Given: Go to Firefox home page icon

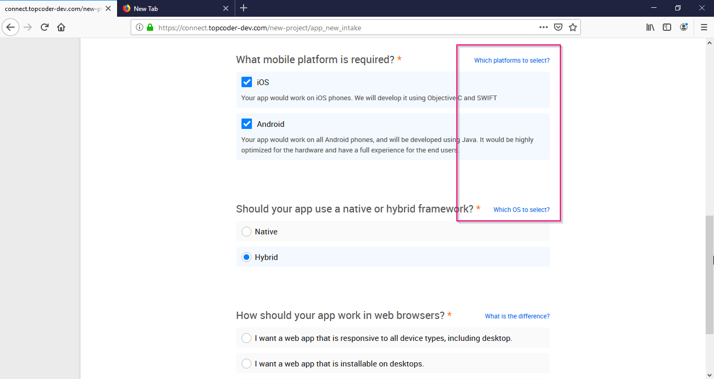Looking at the screenshot, I should (x=61, y=27).
